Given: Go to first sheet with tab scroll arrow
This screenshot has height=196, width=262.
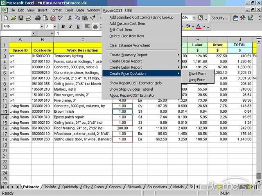Looking at the screenshot, I should coord(3,187).
